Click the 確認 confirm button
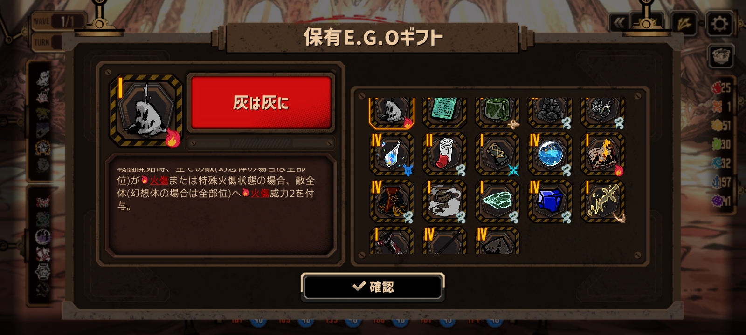Viewport: 746px width, 335px height. click(x=373, y=287)
